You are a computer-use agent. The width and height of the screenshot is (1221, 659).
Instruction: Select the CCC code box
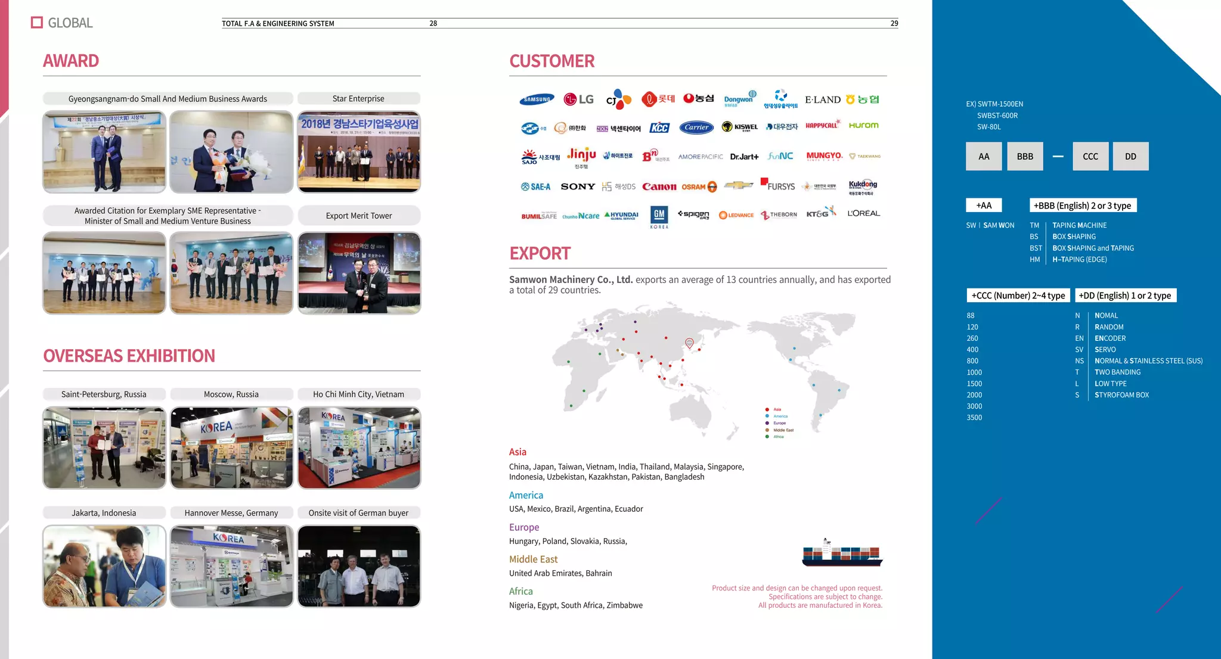tap(1090, 157)
